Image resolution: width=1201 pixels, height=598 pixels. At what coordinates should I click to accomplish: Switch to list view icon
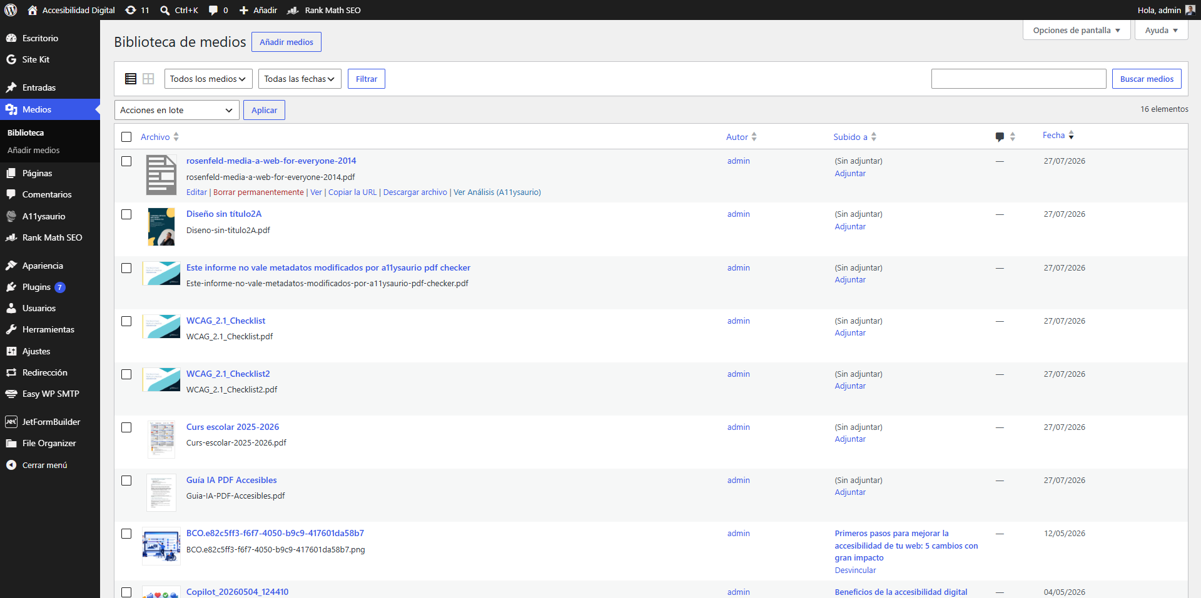[131, 79]
